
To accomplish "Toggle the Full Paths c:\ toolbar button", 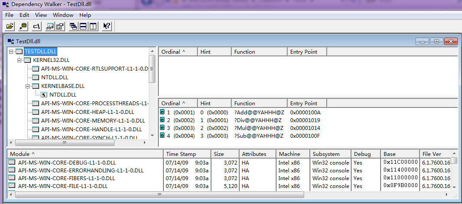I will point(37,26).
